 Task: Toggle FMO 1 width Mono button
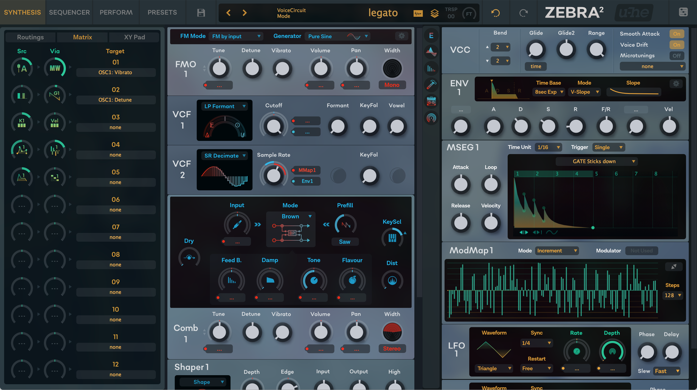click(392, 85)
